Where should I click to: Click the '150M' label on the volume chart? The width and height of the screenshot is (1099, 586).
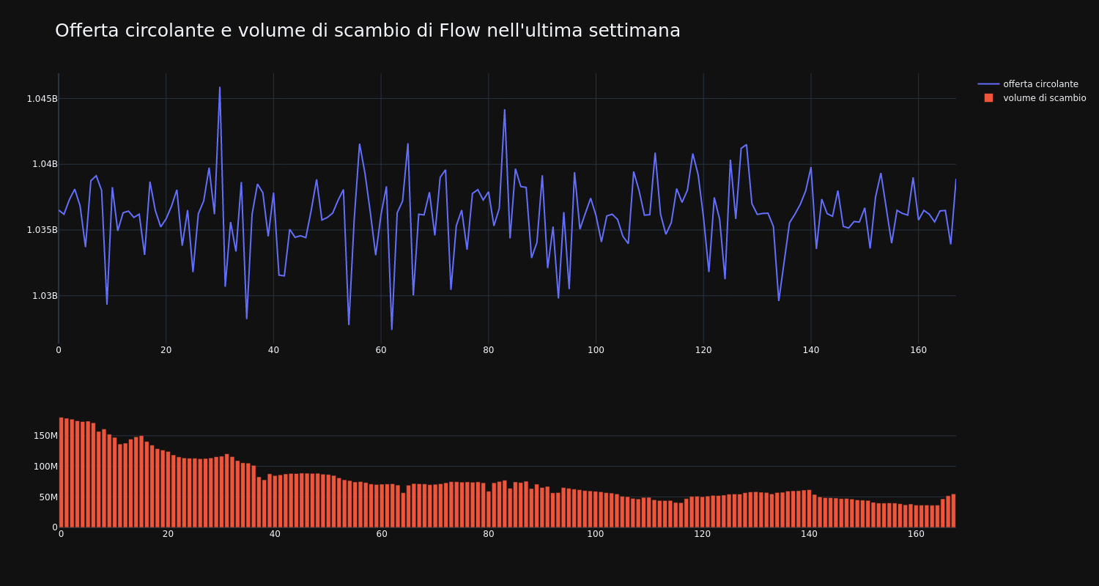click(45, 436)
